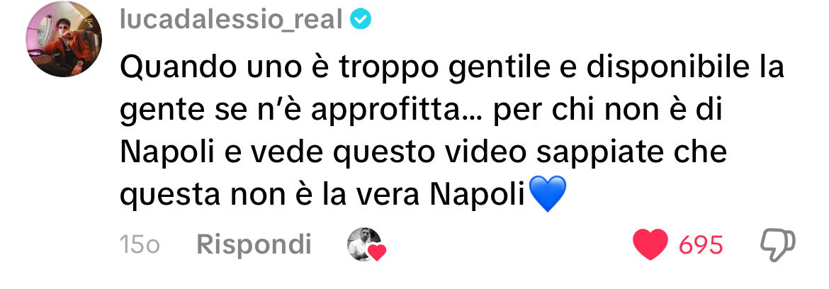Open lucadalessio_real profile picture

pyautogui.click(x=64, y=39)
